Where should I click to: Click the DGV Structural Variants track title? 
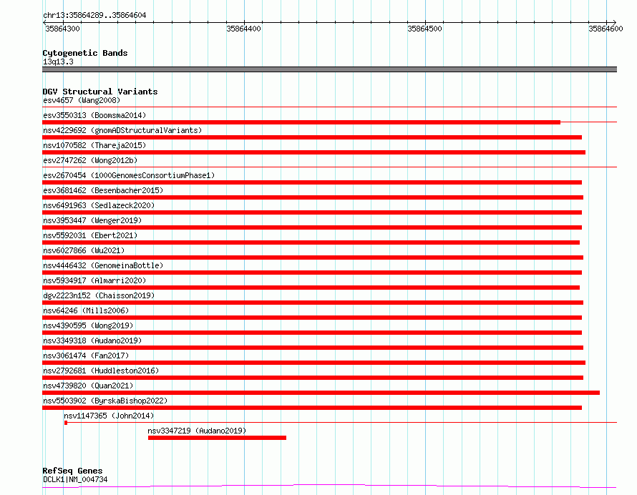(100, 92)
